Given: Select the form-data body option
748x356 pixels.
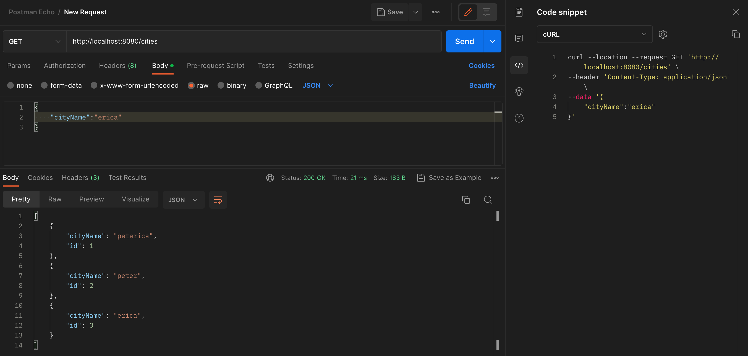Looking at the screenshot, I should [x=44, y=85].
